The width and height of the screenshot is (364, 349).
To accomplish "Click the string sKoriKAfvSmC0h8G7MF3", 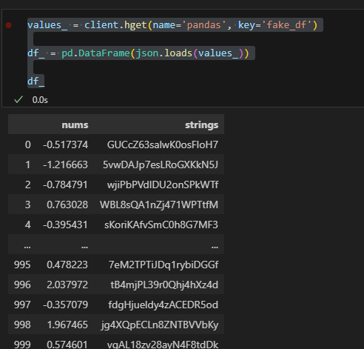I will [161, 225].
